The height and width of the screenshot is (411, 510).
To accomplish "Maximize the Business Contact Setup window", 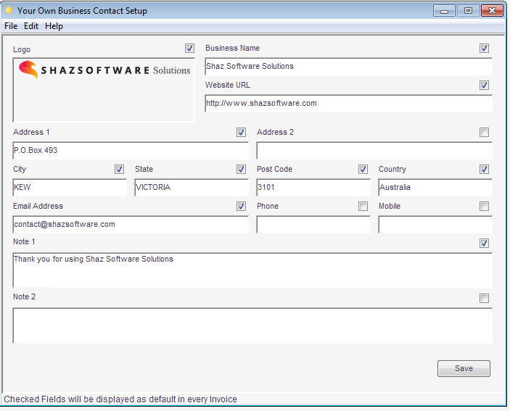I will (x=468, y=11).
